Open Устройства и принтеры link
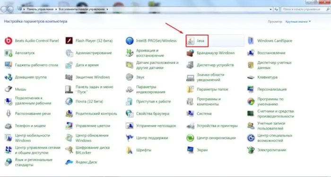 pyautogui.click(x=217, y=126)
